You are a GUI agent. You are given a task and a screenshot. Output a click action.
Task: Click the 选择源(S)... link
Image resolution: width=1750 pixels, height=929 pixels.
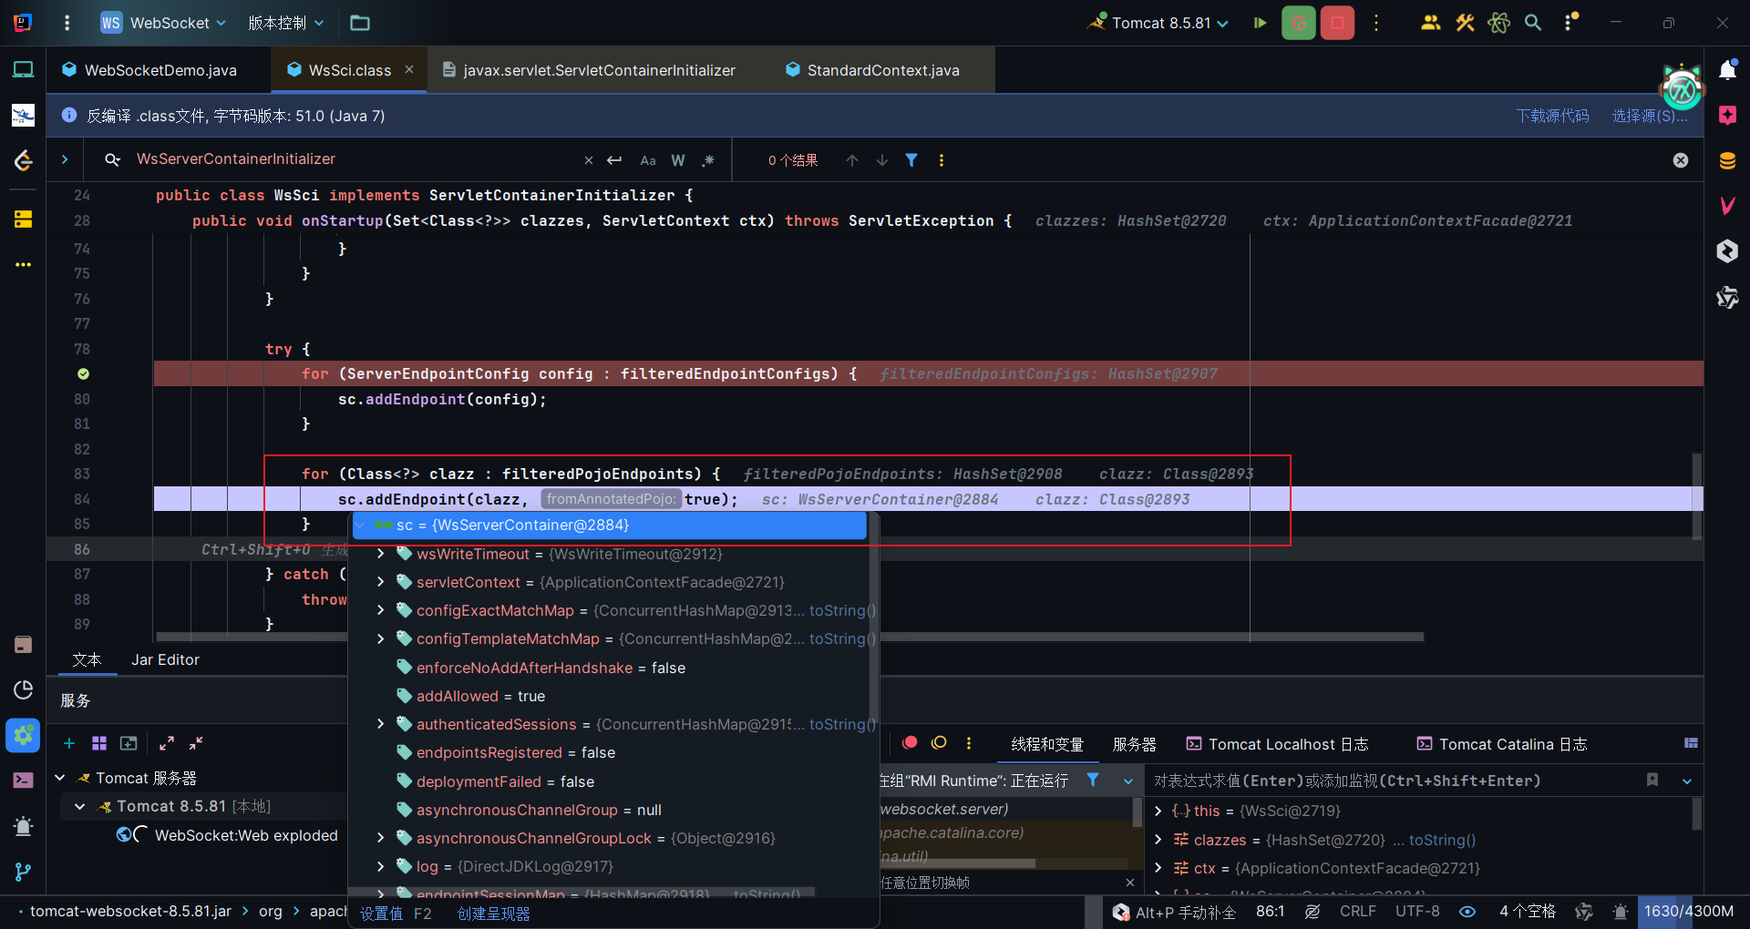point(1650,116)
